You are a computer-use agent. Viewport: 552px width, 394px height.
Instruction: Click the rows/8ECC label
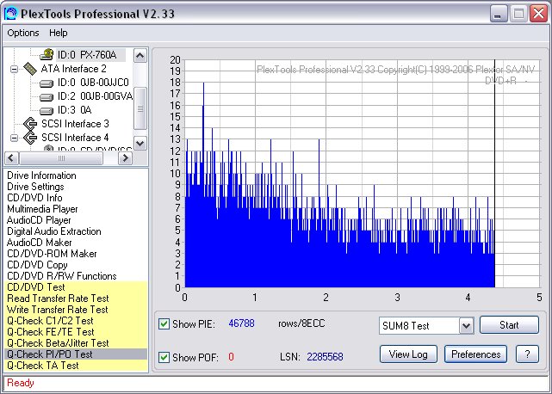(301, 323)
